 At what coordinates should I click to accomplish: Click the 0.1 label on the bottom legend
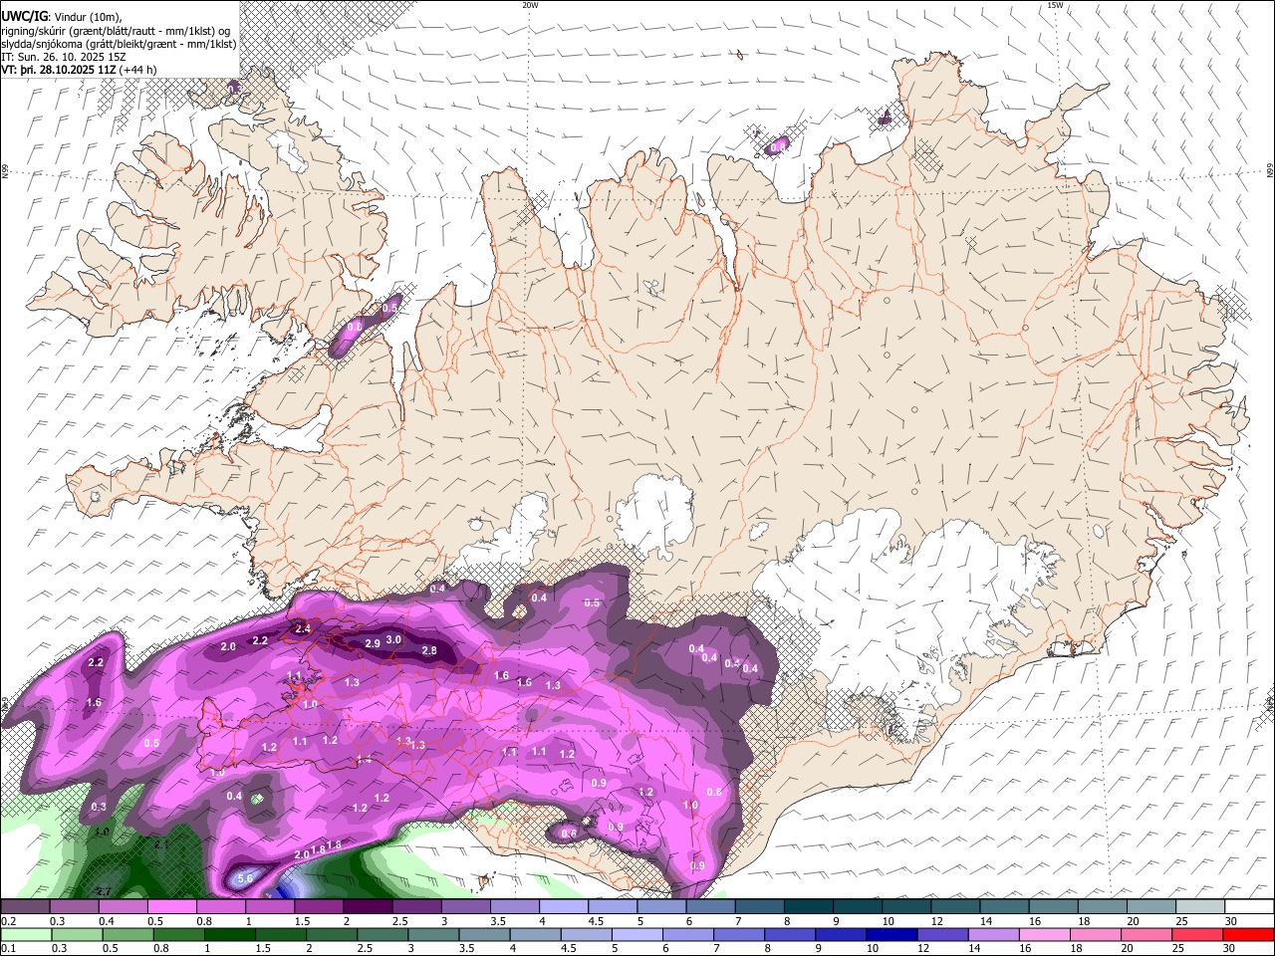point(8,950)
